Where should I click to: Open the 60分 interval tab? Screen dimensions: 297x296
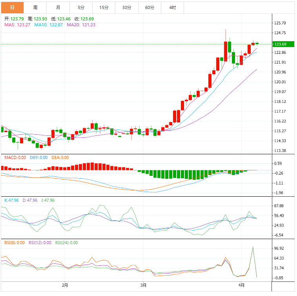coord(149,7)
